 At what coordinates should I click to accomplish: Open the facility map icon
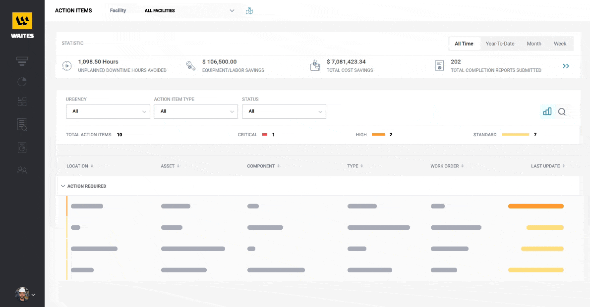[x=249, y=10]
